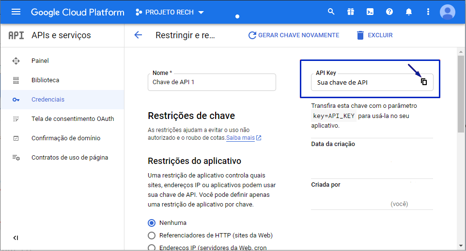466x251 pixels.
Task: Select Credenciais in the sidebar
Action: (62, 100)
